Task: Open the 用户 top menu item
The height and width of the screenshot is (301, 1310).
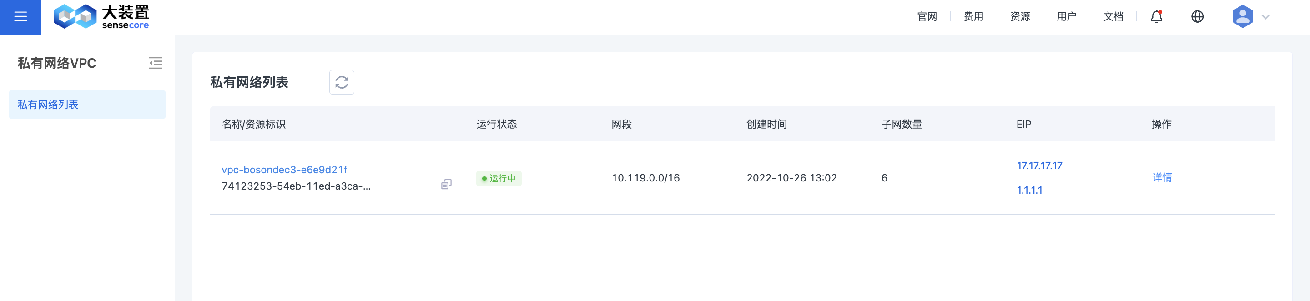Action: [x=1066, y=17]
